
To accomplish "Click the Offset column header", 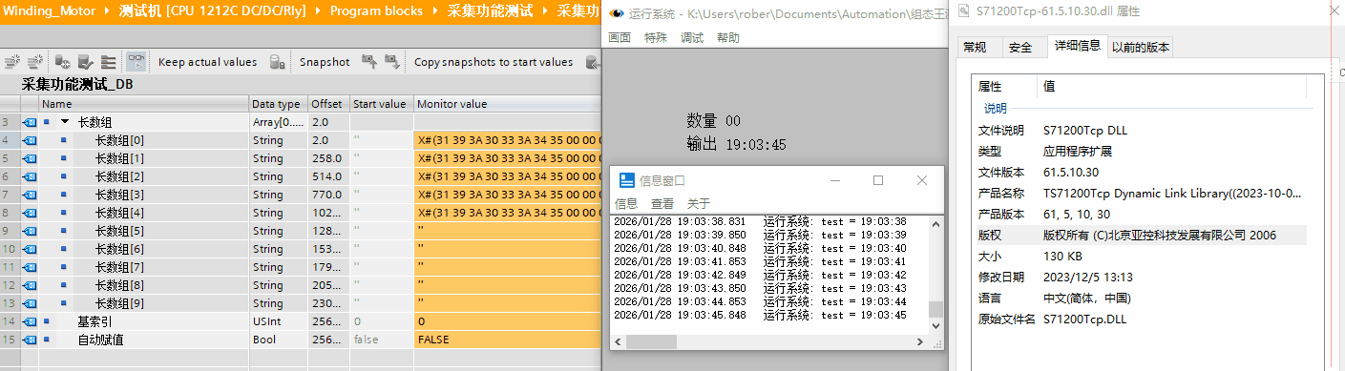I will [x=328, y=104].
